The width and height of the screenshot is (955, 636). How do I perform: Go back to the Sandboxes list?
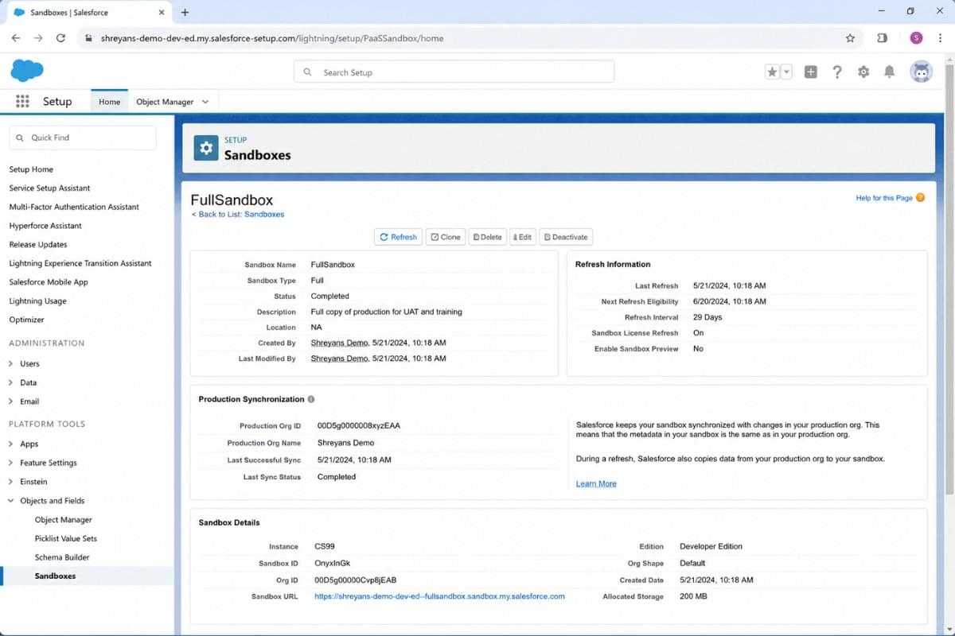(237, 215)
